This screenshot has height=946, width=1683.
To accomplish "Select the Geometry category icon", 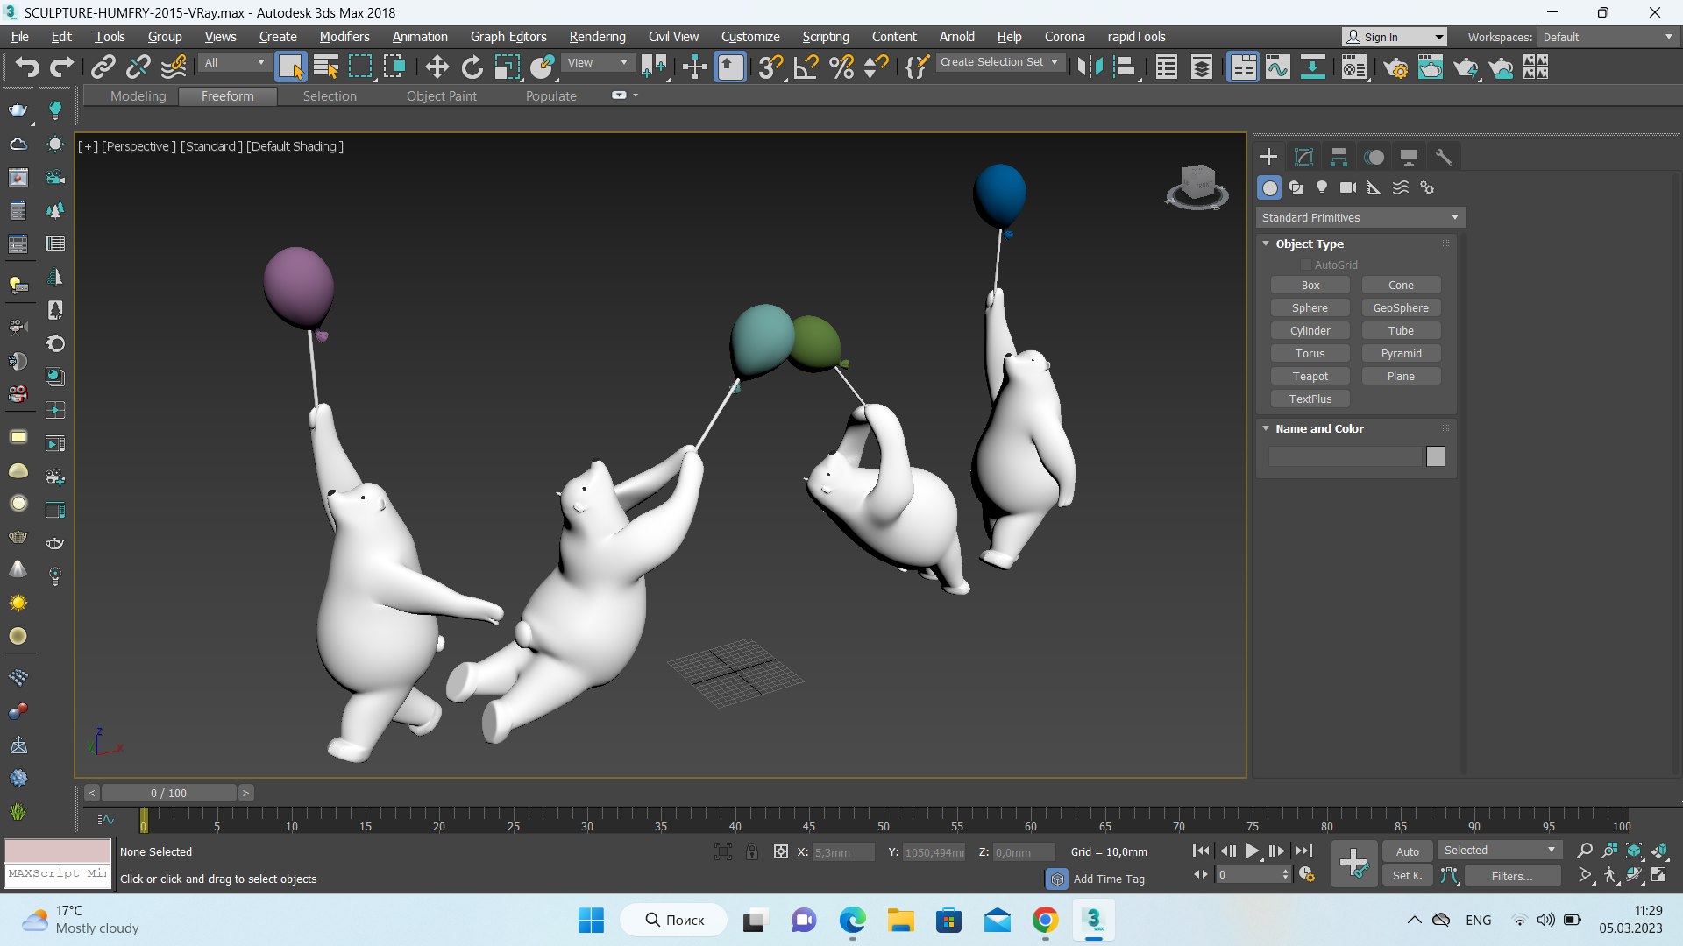I will tap(1269, 187).
